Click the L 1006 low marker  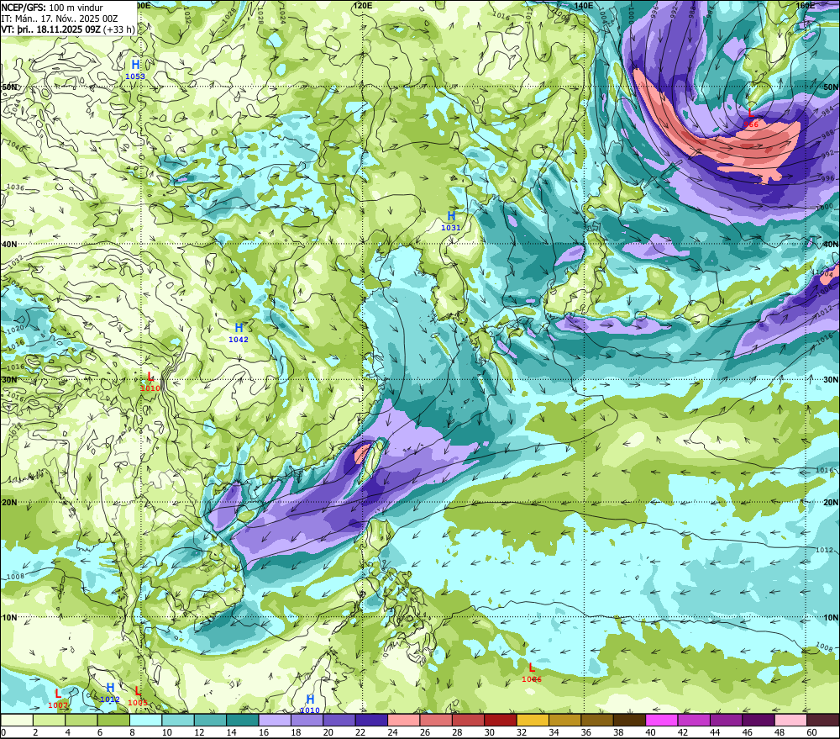(x=532, y=673)
